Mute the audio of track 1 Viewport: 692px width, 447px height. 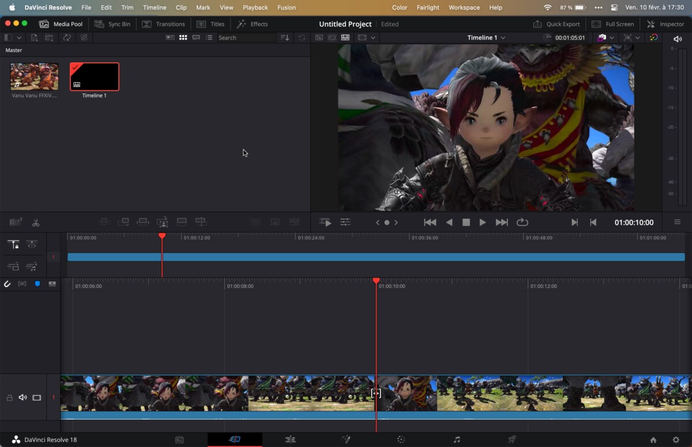[x=23, y=397]
